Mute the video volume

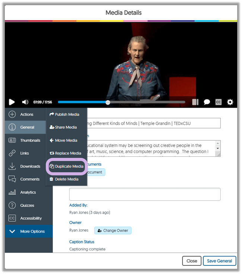click(25, 102)
